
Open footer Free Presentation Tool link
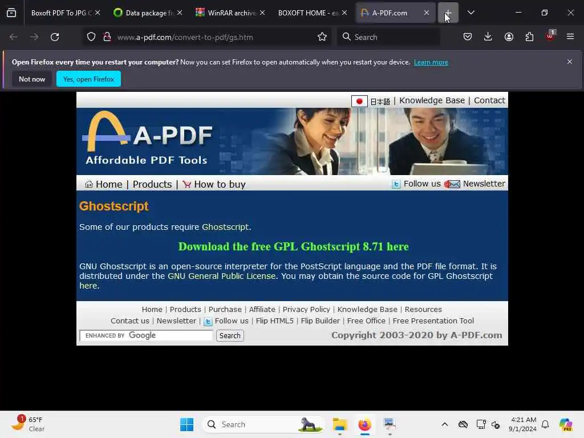pos(433,321)
